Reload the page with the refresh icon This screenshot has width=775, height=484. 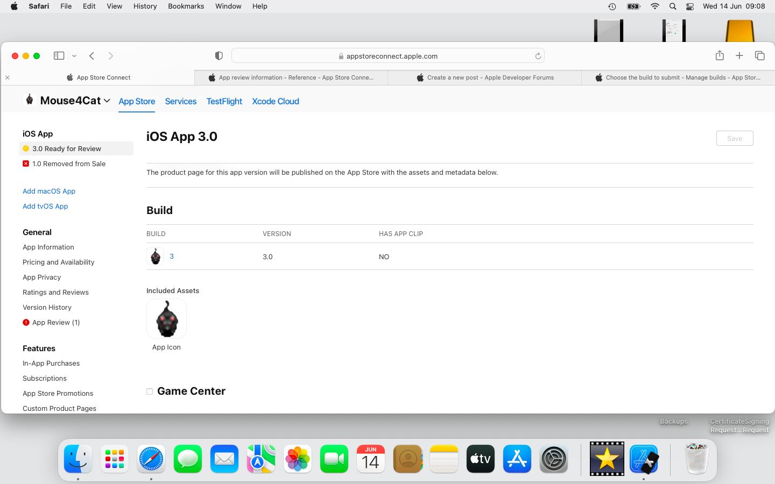coord(538,56)
